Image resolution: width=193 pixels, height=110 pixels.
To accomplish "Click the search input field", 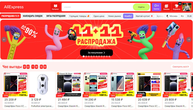I will (97, 7).
